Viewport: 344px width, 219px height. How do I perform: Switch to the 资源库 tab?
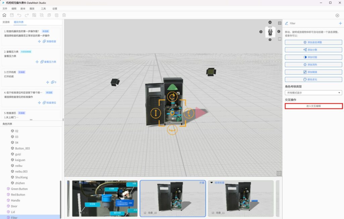coord(6,22)
